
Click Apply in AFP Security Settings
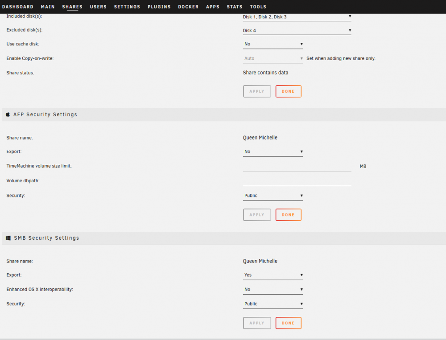tap(257, 215)
